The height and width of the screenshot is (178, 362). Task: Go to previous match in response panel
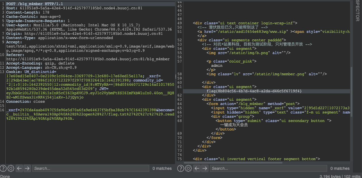click(x=197, y=168)
